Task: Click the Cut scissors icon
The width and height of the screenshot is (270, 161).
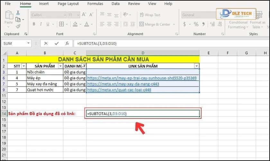Action: click(18, 12)
